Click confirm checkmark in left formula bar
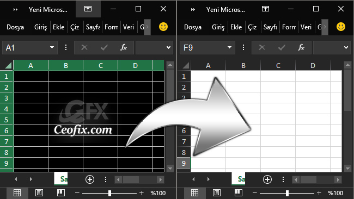354x199 pixels. 104,47
